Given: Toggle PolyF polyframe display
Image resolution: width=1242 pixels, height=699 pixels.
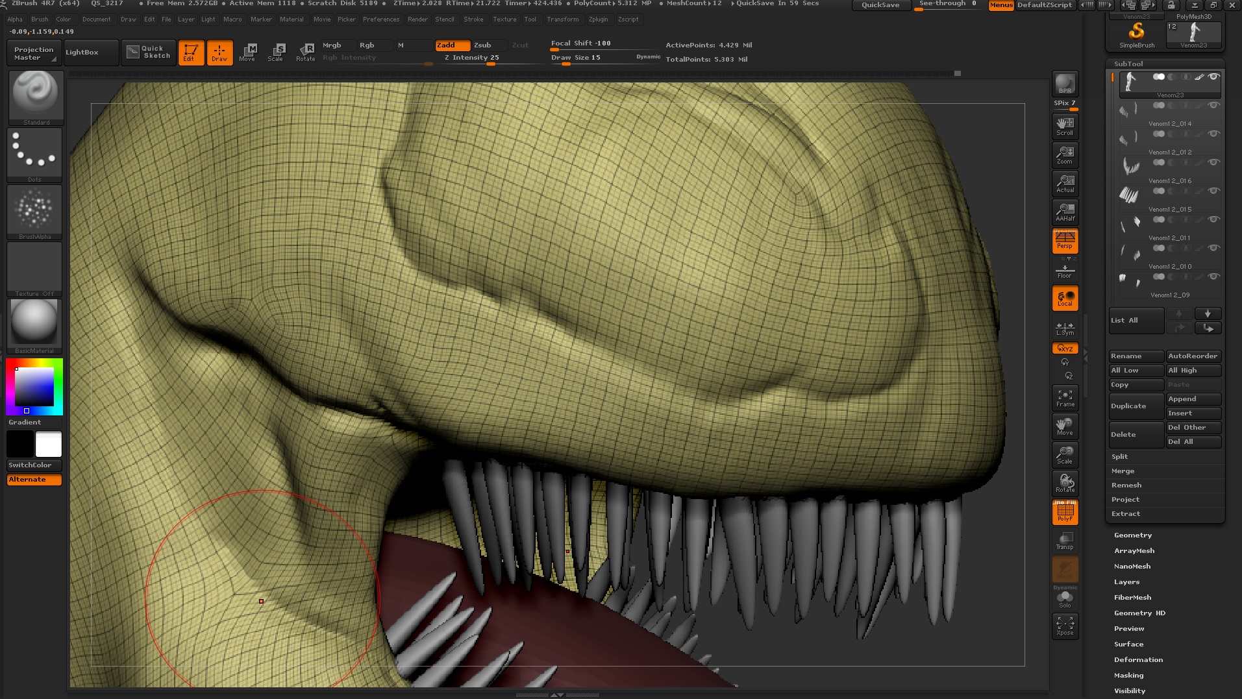Looking at the screenshot, I should click(1065, 513).
